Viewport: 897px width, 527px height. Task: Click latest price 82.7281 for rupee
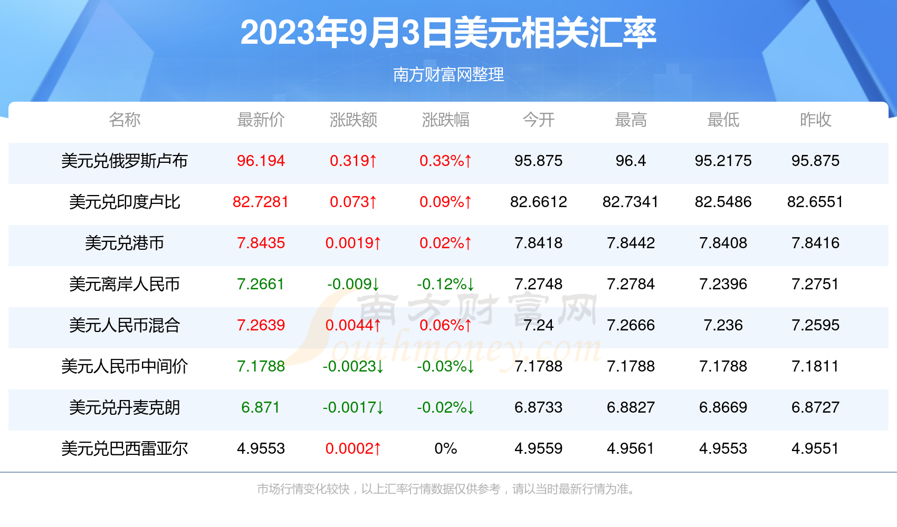261,202
